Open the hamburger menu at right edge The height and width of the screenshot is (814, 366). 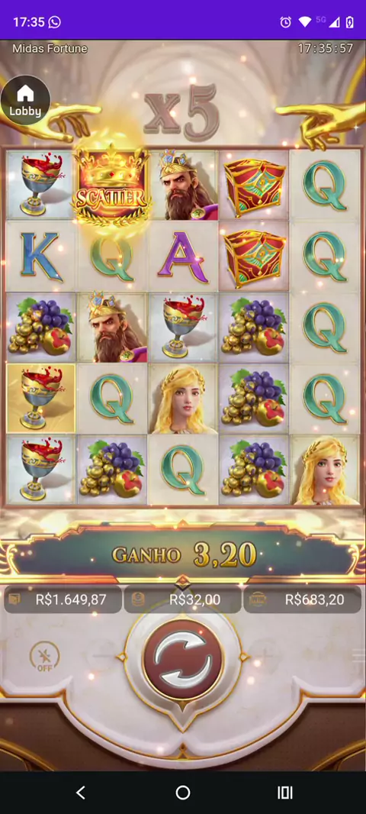359,656
